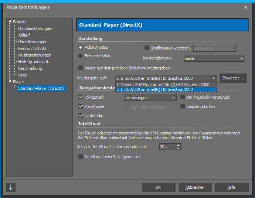This screenshot has width=255, height=198.
Task: Enable Grafikmodus wechseln checkbox
Action: pos(147,48)
